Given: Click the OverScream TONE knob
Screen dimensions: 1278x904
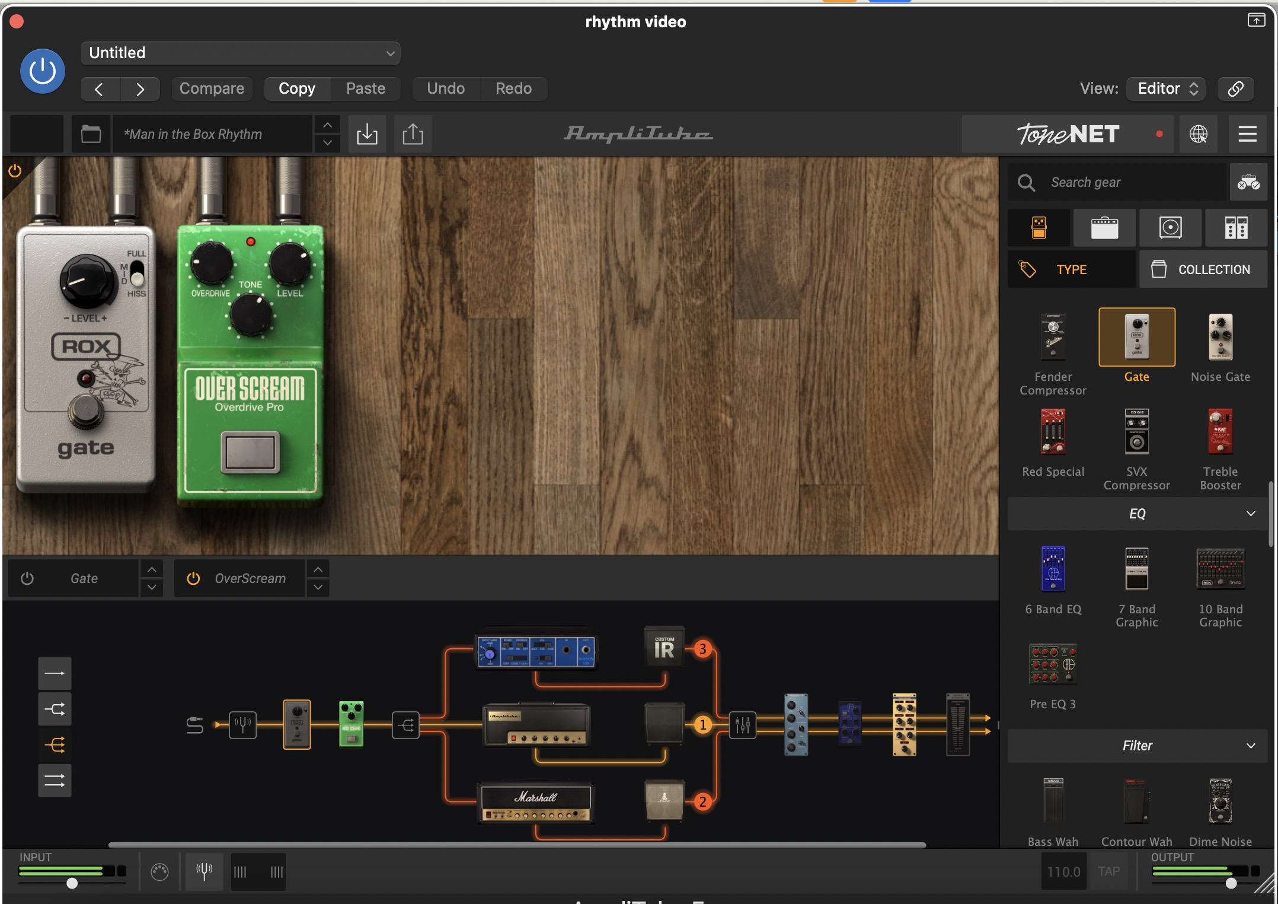Looking at the screenshot, I should coord(251,314).
